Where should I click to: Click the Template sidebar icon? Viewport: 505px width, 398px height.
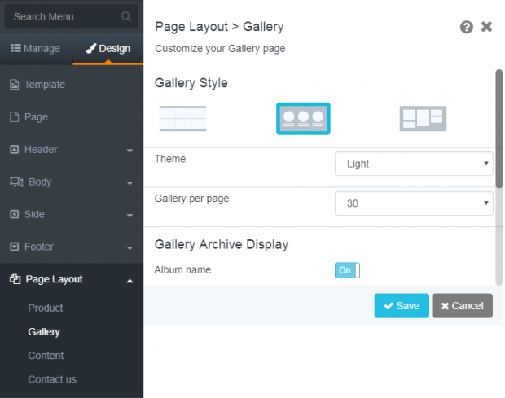pos(14,85)
